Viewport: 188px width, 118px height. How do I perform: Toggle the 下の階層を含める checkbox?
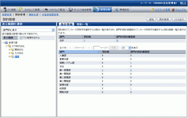pos(21,38)
